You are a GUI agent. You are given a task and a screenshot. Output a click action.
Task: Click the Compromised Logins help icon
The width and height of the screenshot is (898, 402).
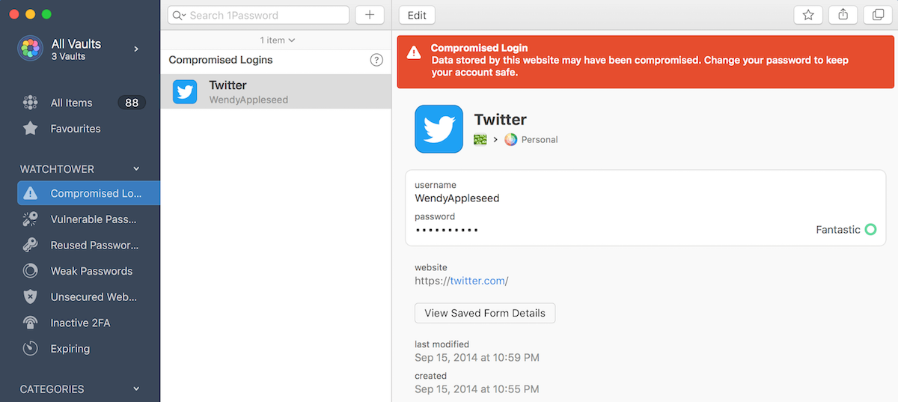376,60
